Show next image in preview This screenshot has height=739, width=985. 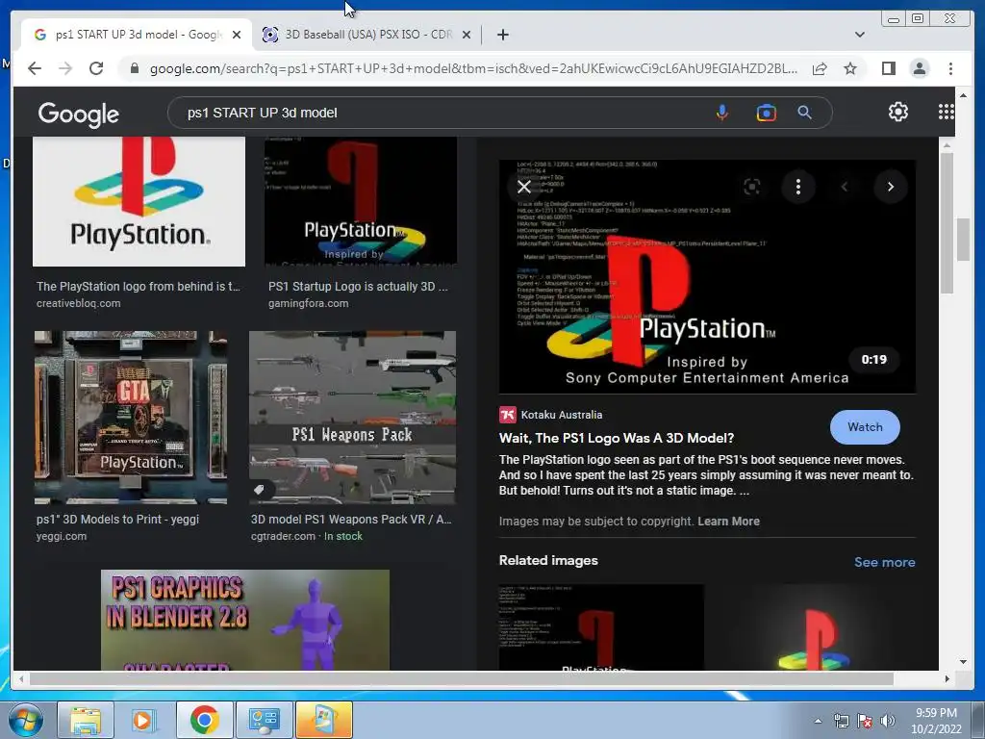890,187
